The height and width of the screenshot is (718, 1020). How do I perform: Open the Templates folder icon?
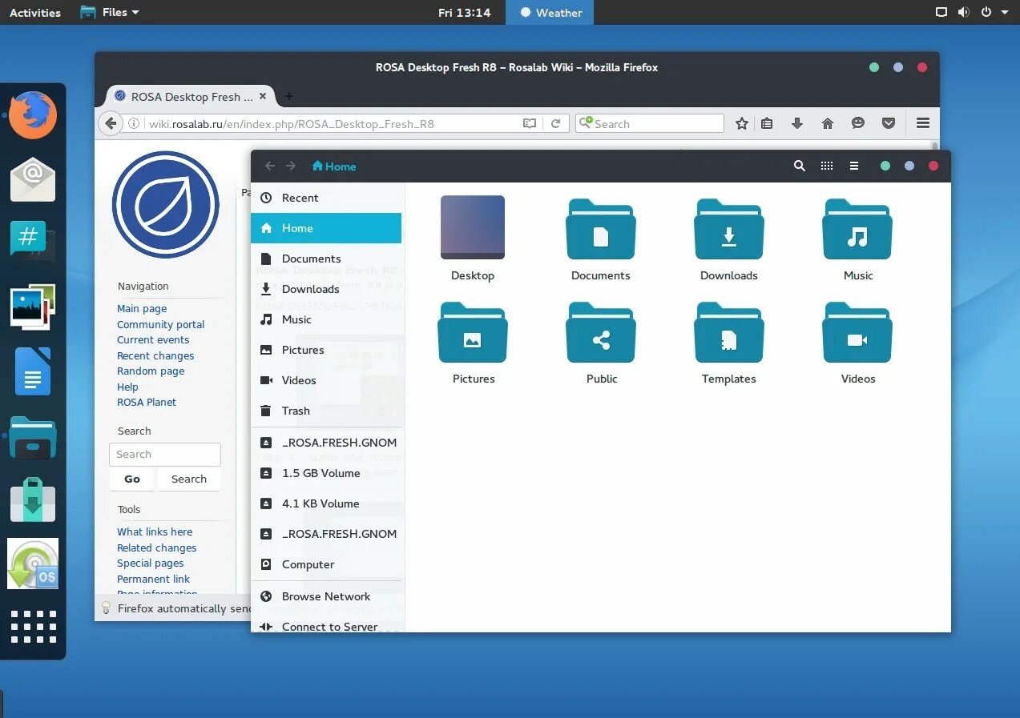click(729, 333)
